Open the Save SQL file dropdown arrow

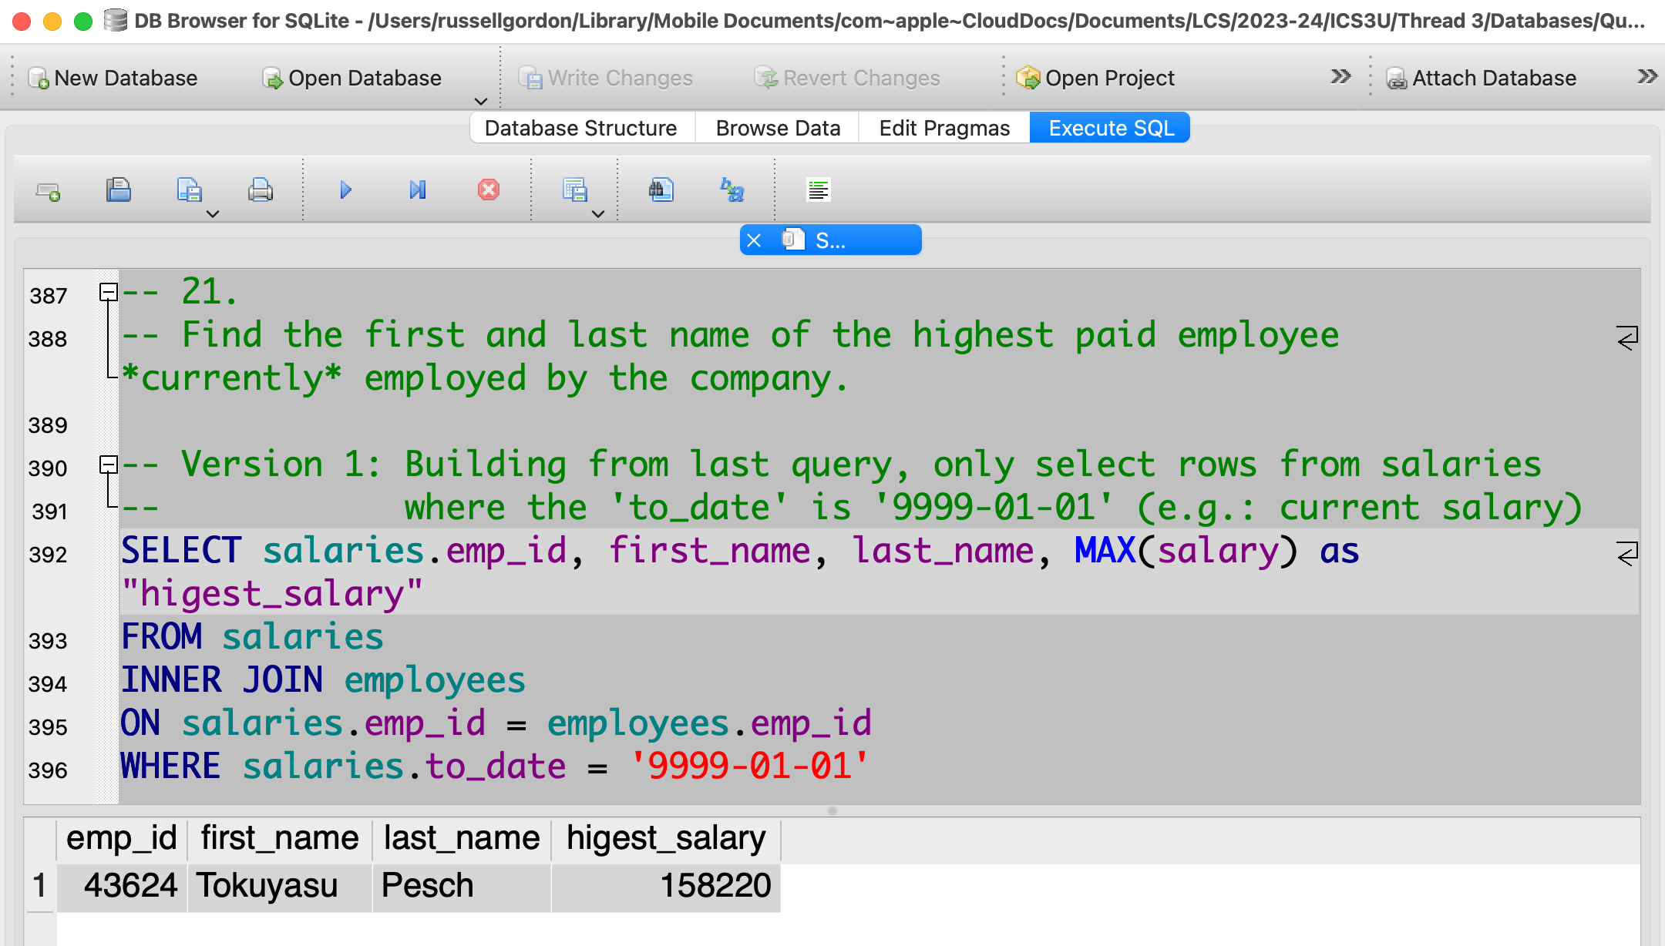point(213,214)
